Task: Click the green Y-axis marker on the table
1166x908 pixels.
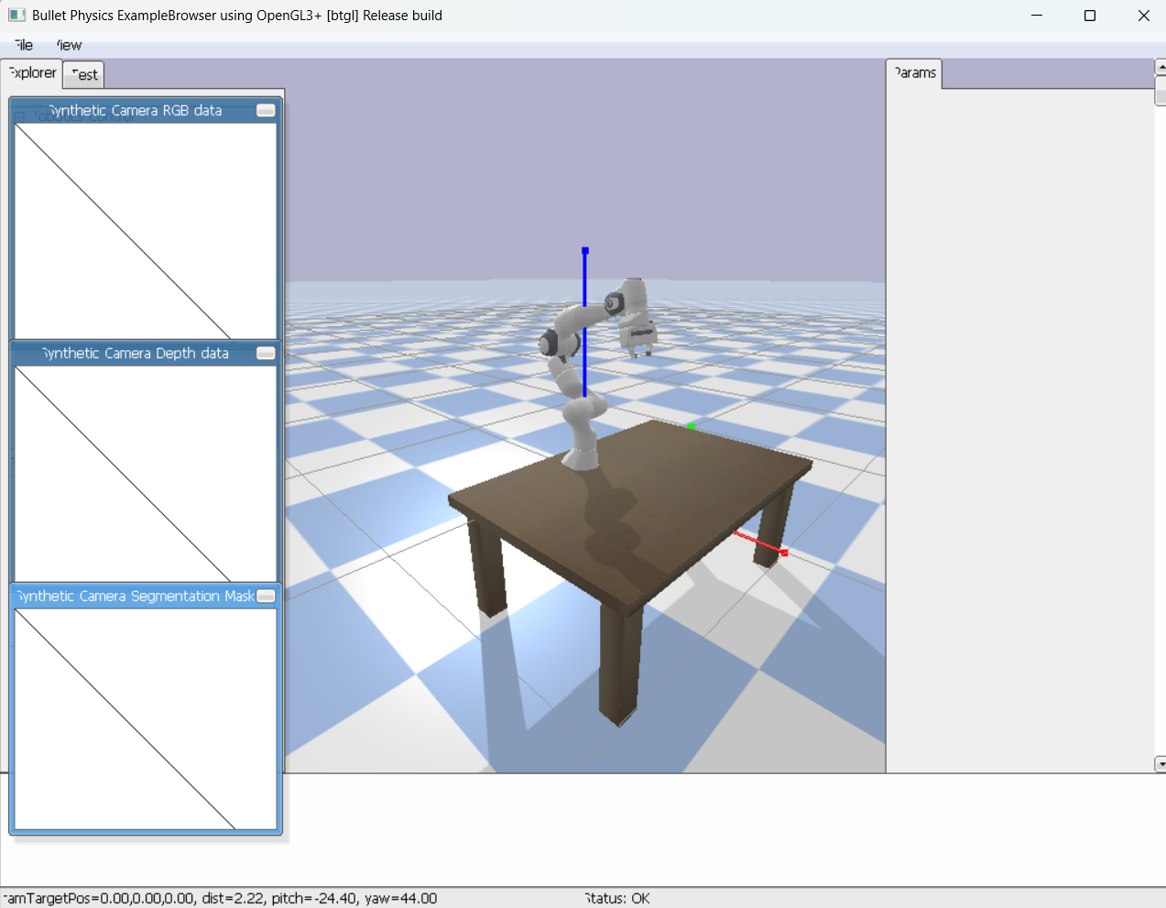Action: [x=692, y=426]
